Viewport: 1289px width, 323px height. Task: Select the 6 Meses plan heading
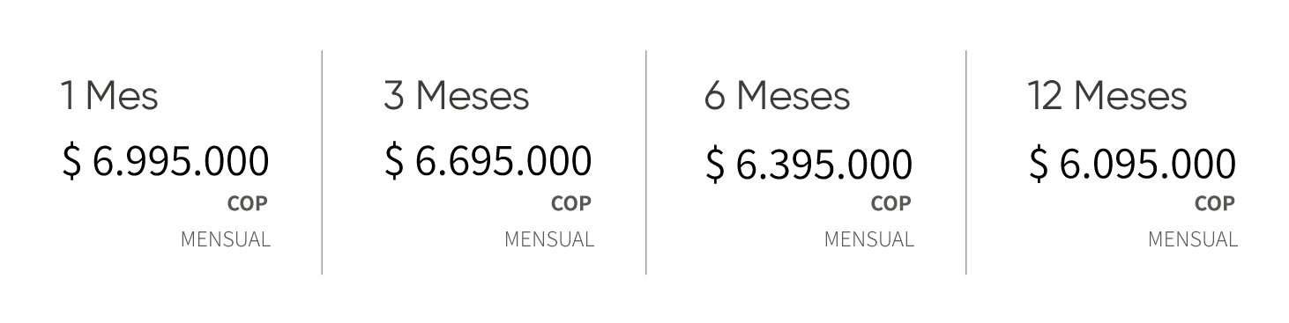777,95
